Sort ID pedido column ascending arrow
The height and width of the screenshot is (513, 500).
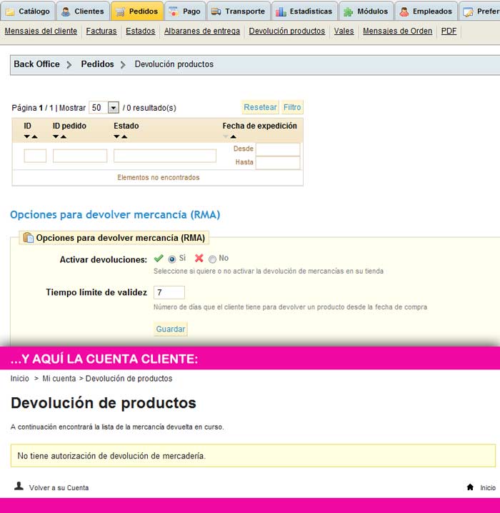coord(64,136)
